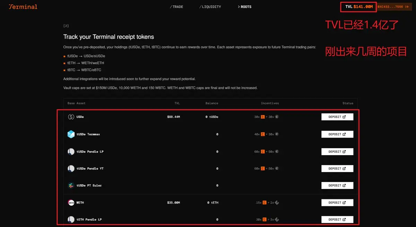416x227 pixels.
Task: Click the USDe asset name
Action: [x=80, y=117]
